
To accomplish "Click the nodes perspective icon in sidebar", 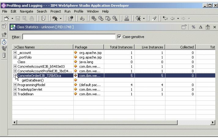I will point(4,35).
